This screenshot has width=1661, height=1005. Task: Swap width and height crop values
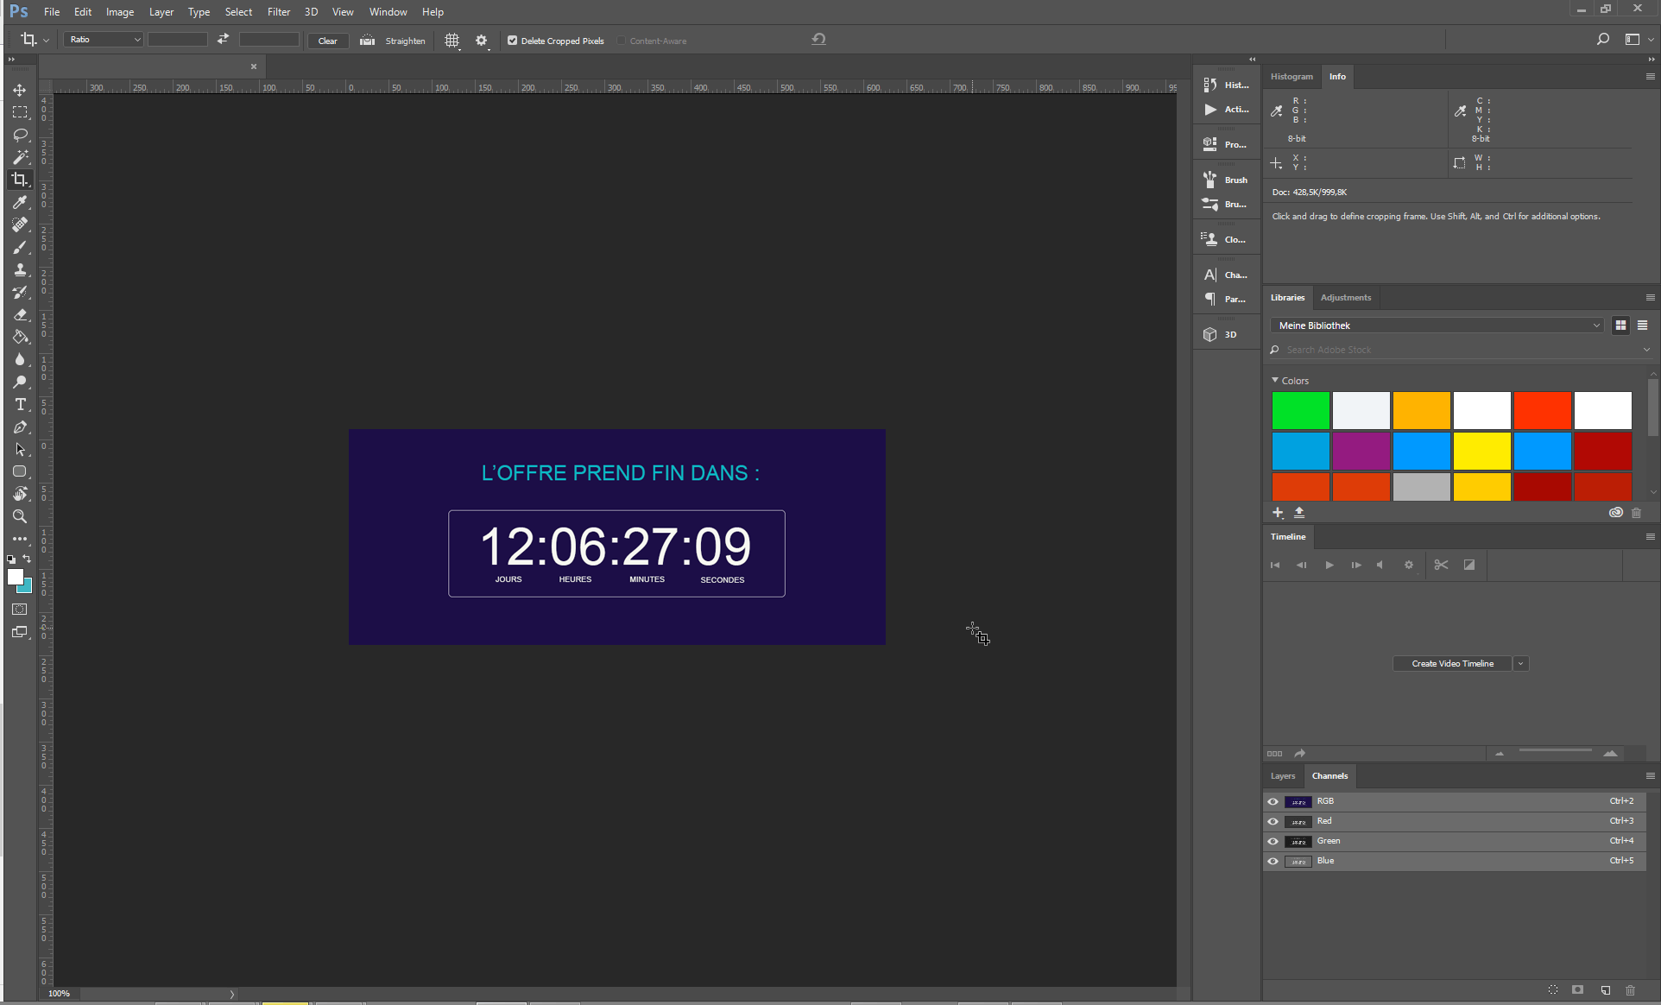click(223, 39)
